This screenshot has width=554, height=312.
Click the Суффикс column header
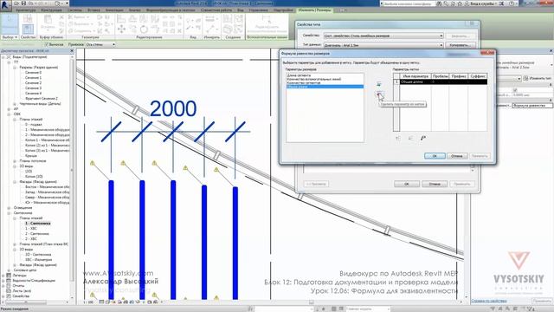478,76
